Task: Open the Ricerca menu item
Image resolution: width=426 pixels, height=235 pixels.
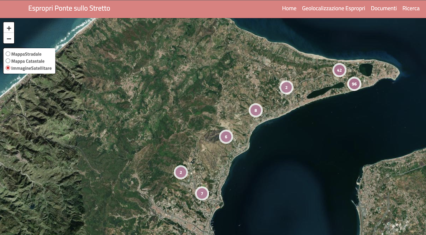Action: click(x=411, y=8)
